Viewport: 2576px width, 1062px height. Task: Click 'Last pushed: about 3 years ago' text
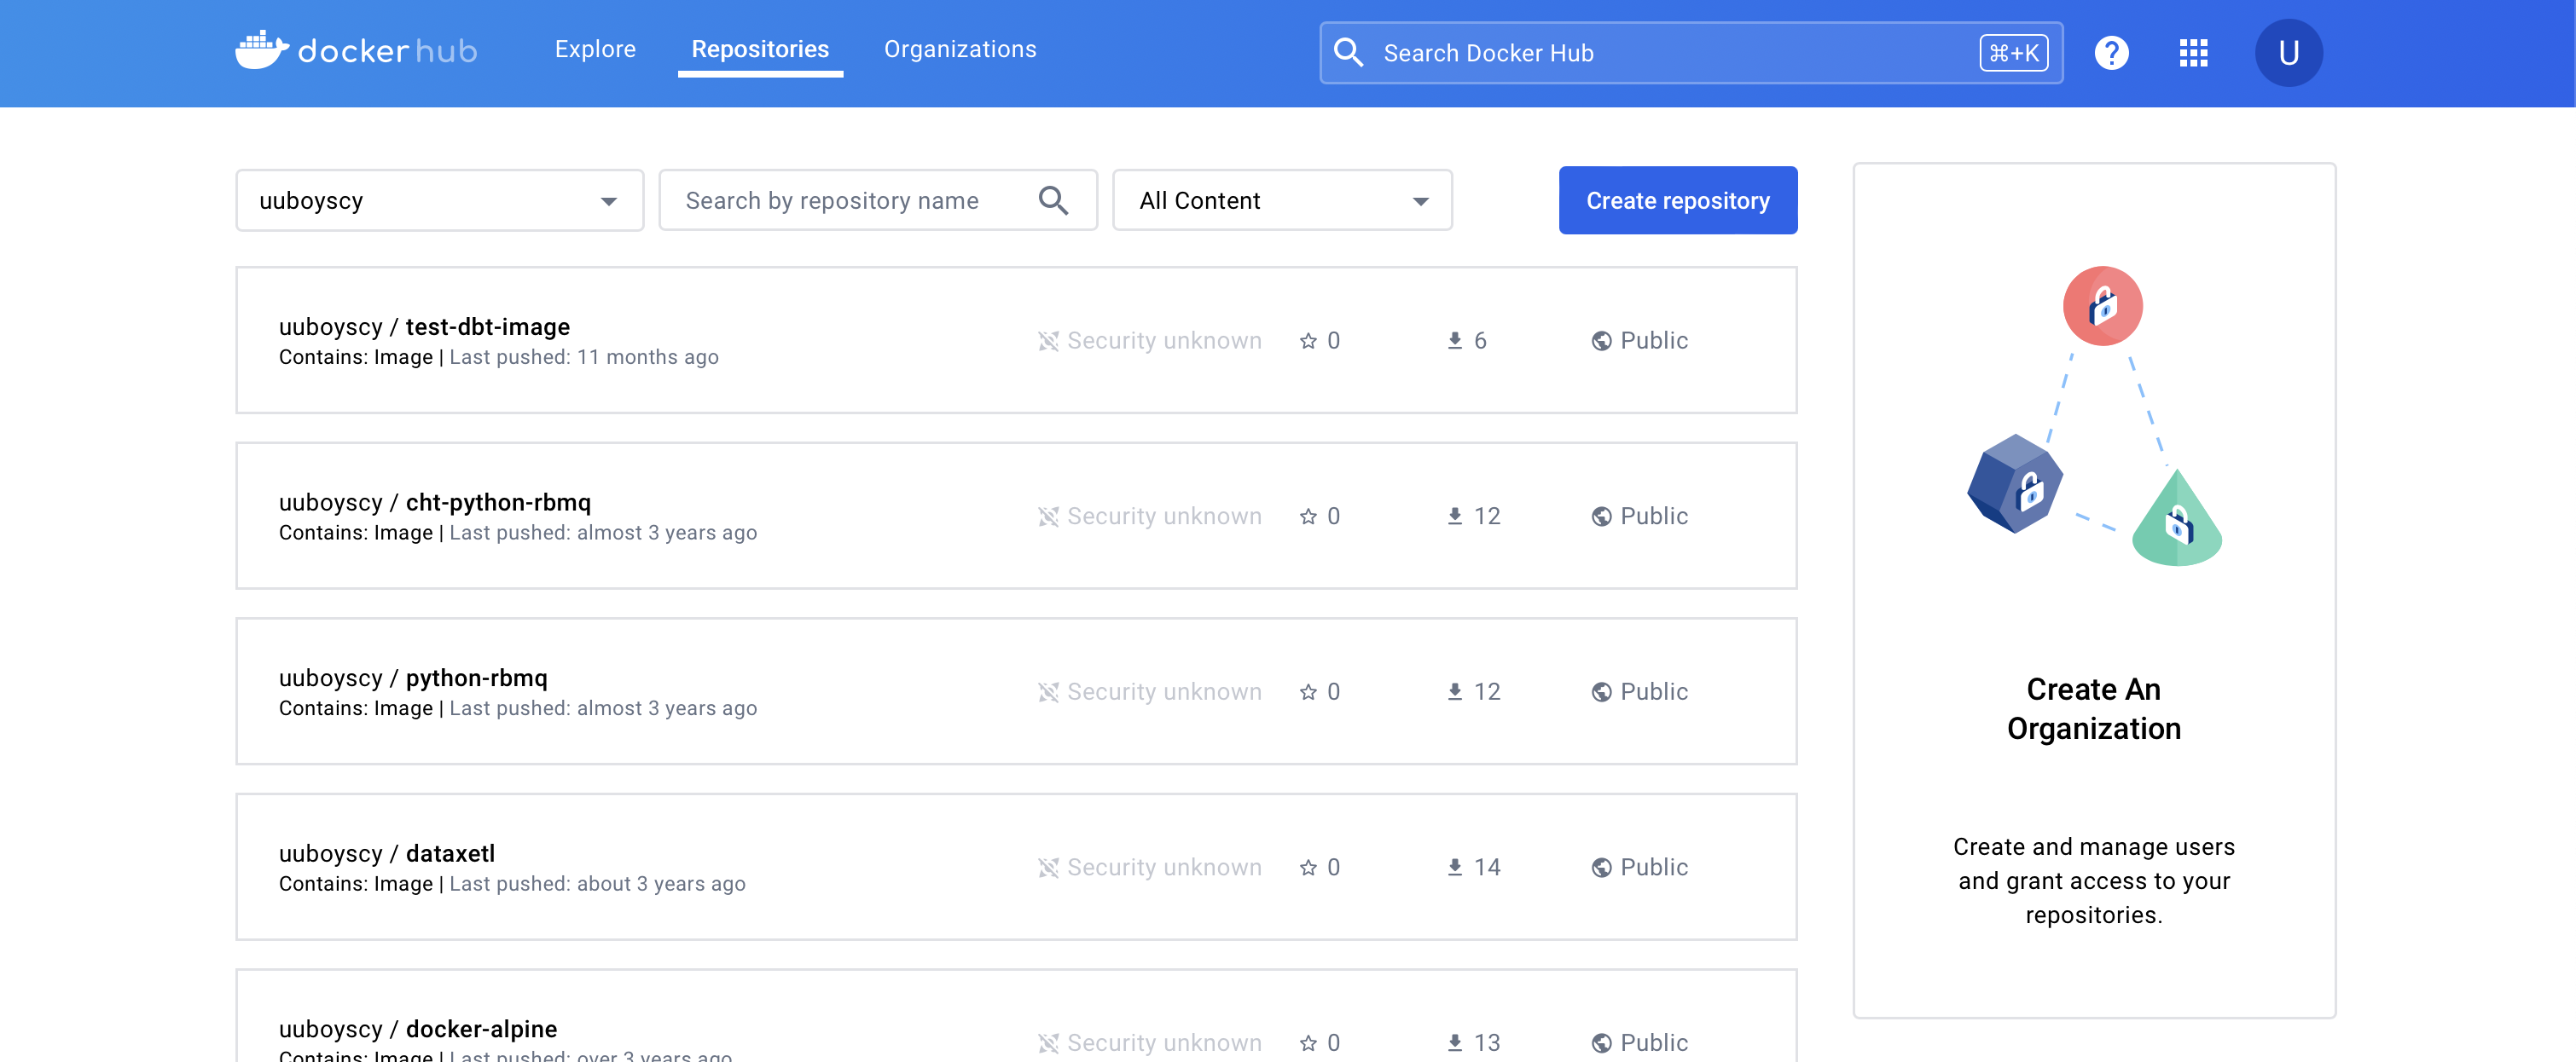[x=597, y=884]
